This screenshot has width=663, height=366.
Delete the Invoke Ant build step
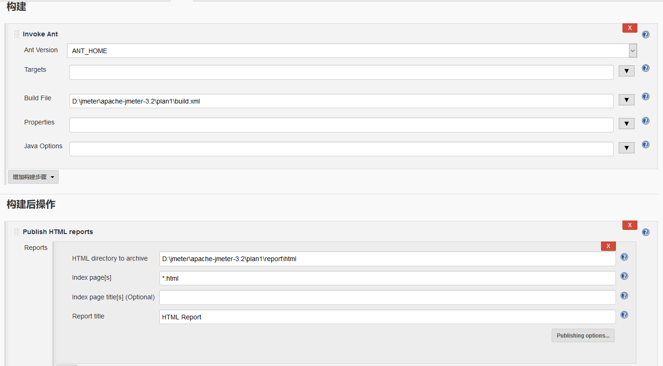tap(629, 28)
